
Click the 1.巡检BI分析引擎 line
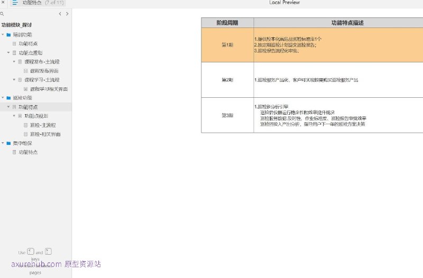click(271, 107)
